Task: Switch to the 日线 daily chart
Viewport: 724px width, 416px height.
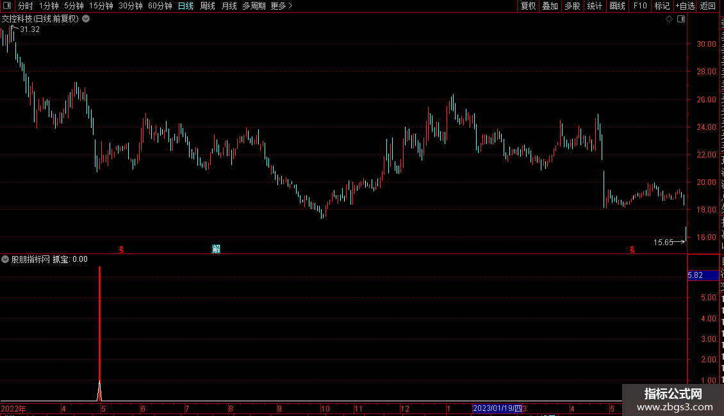Action: pyautogui.click(x=186, y=6)
